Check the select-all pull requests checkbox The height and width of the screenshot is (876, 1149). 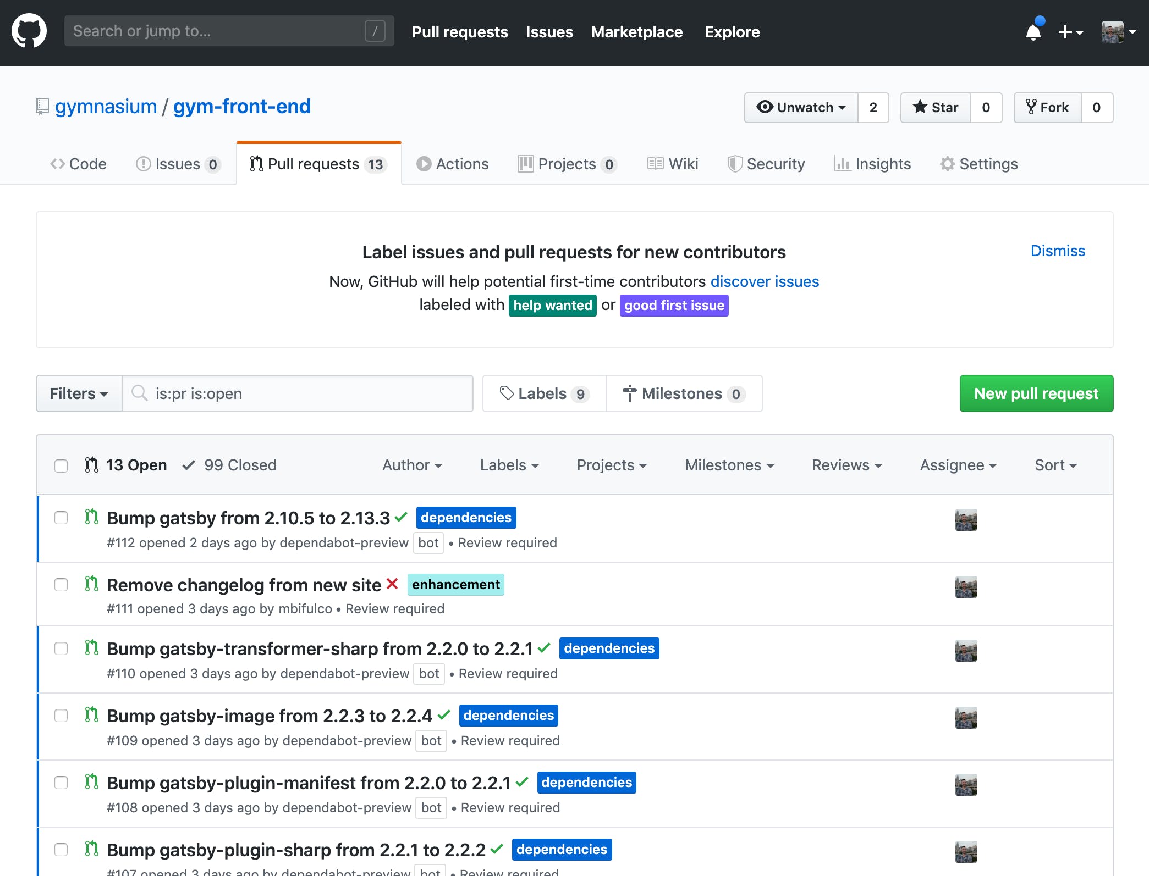pos(61,465)
